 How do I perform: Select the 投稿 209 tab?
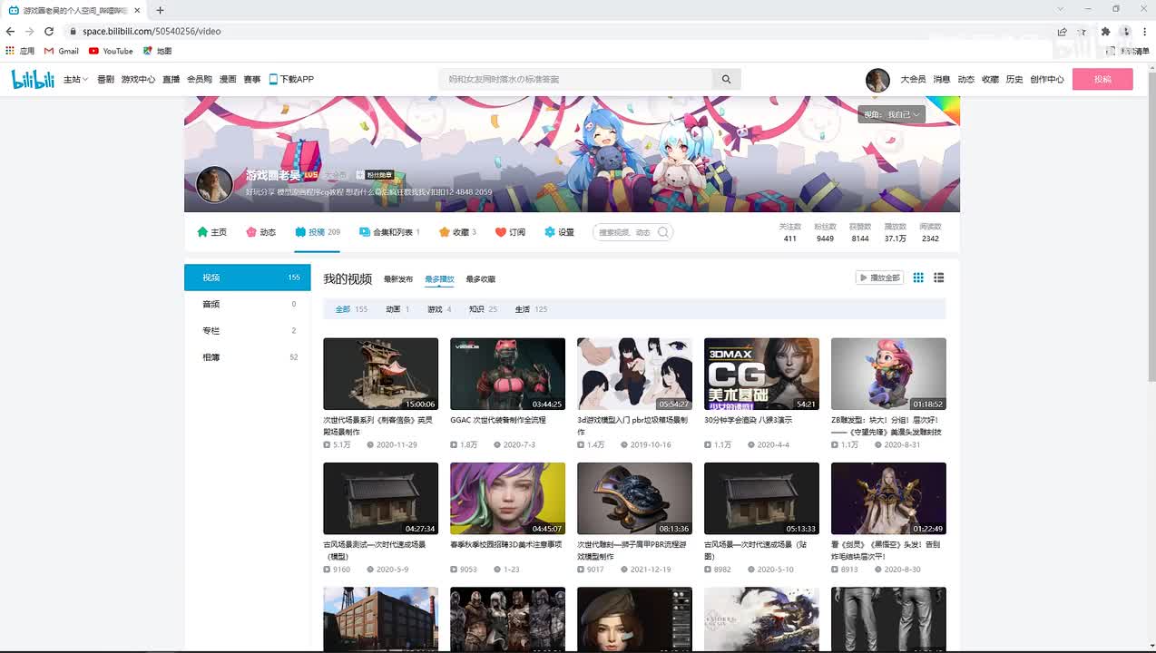coord(318,232)
